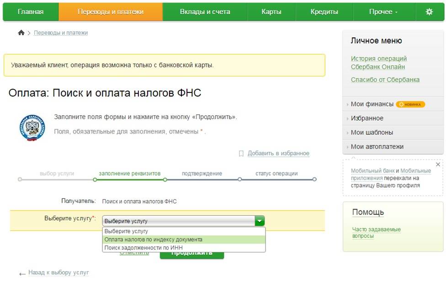
Task: Open settings gear icon in top bar
Action: (x=429, y=12)
